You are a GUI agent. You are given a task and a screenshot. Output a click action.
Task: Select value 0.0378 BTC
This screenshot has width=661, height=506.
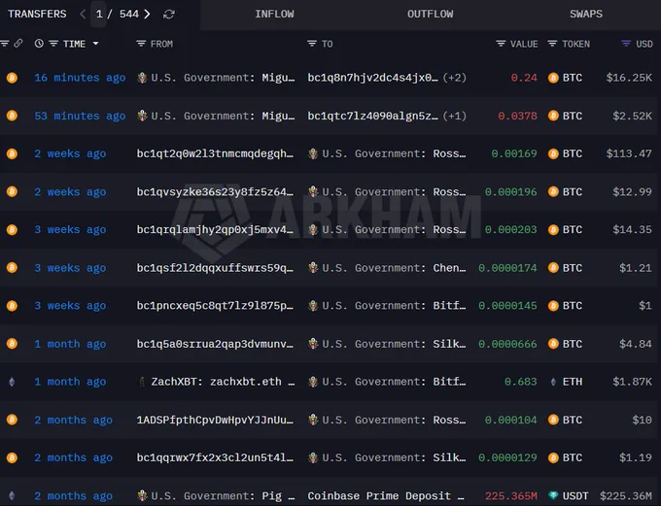click(517, 116)
